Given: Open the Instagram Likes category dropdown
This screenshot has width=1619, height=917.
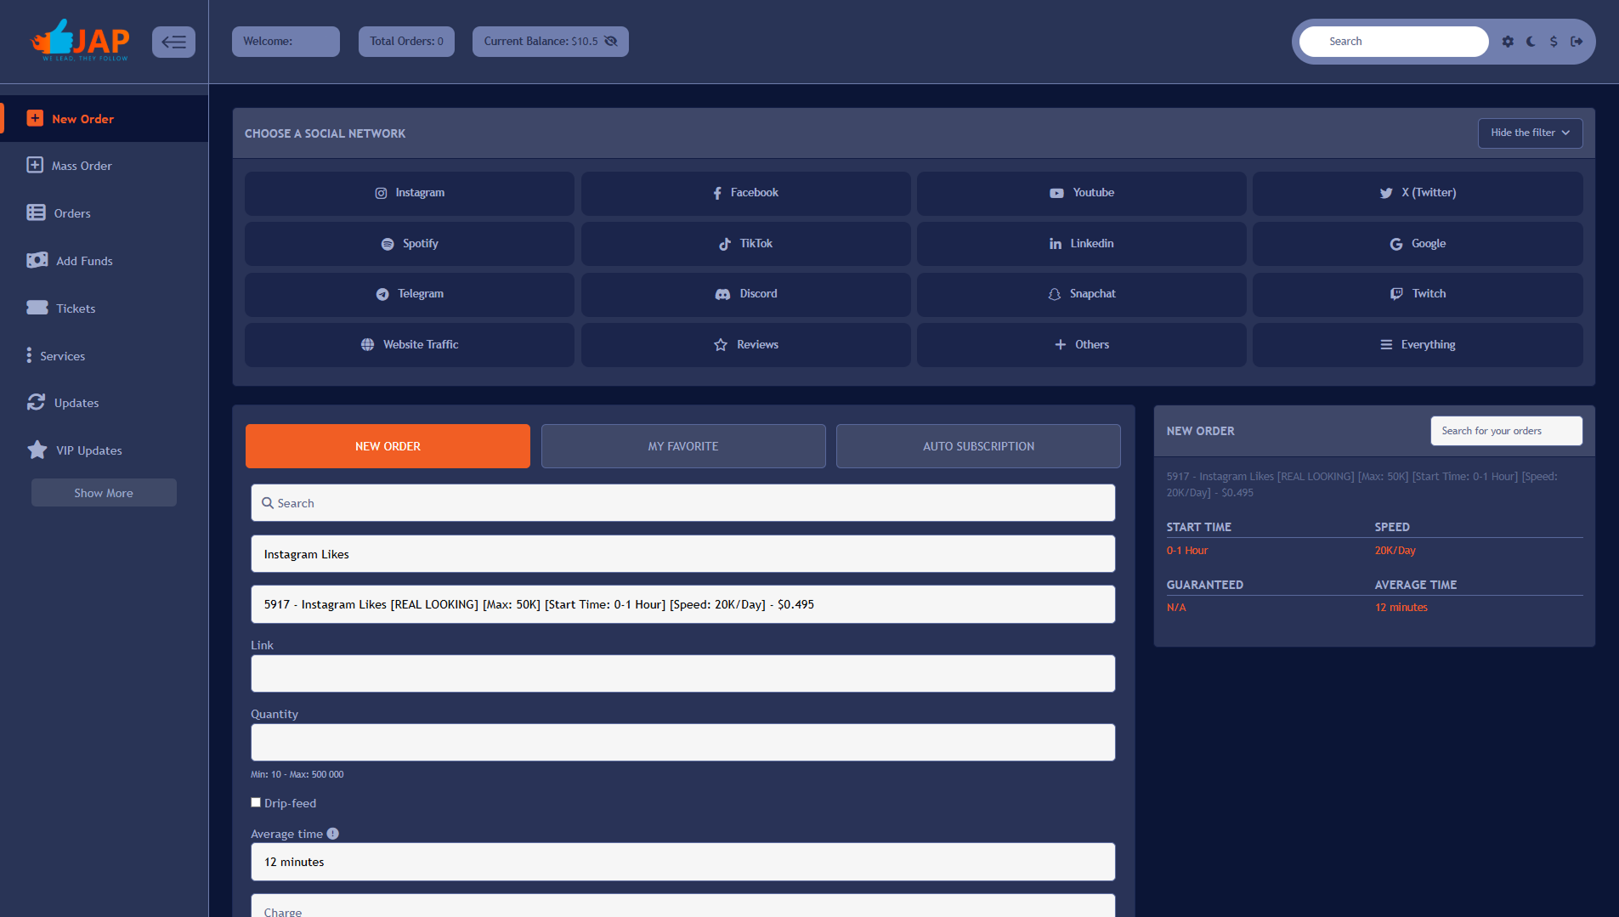Looking at the screenshot, I should click(x=682, y=554).
